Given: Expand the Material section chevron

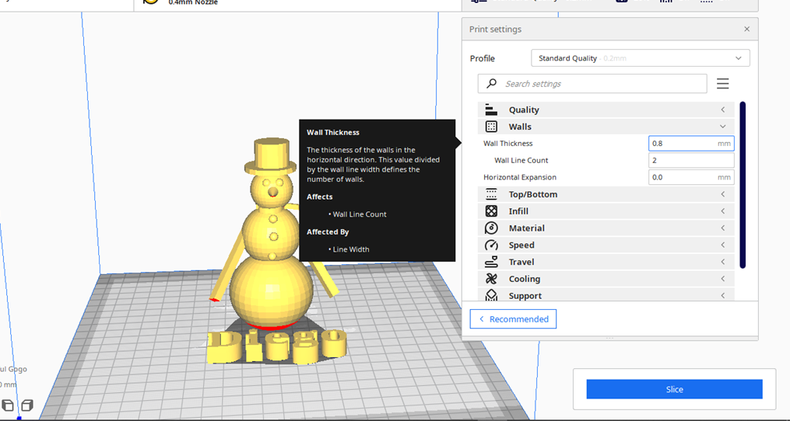Looking at the screenshot, I should (723, 228).
